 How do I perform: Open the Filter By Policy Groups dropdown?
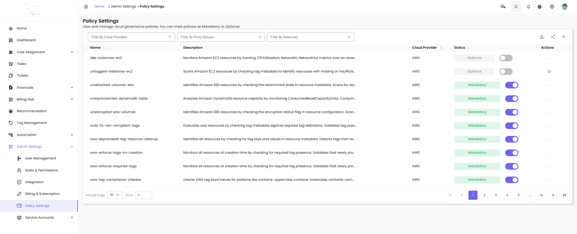221,37
